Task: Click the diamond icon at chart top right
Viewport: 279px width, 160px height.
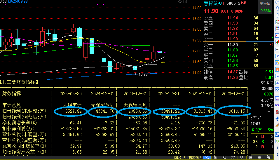Action: click(180, 1)
